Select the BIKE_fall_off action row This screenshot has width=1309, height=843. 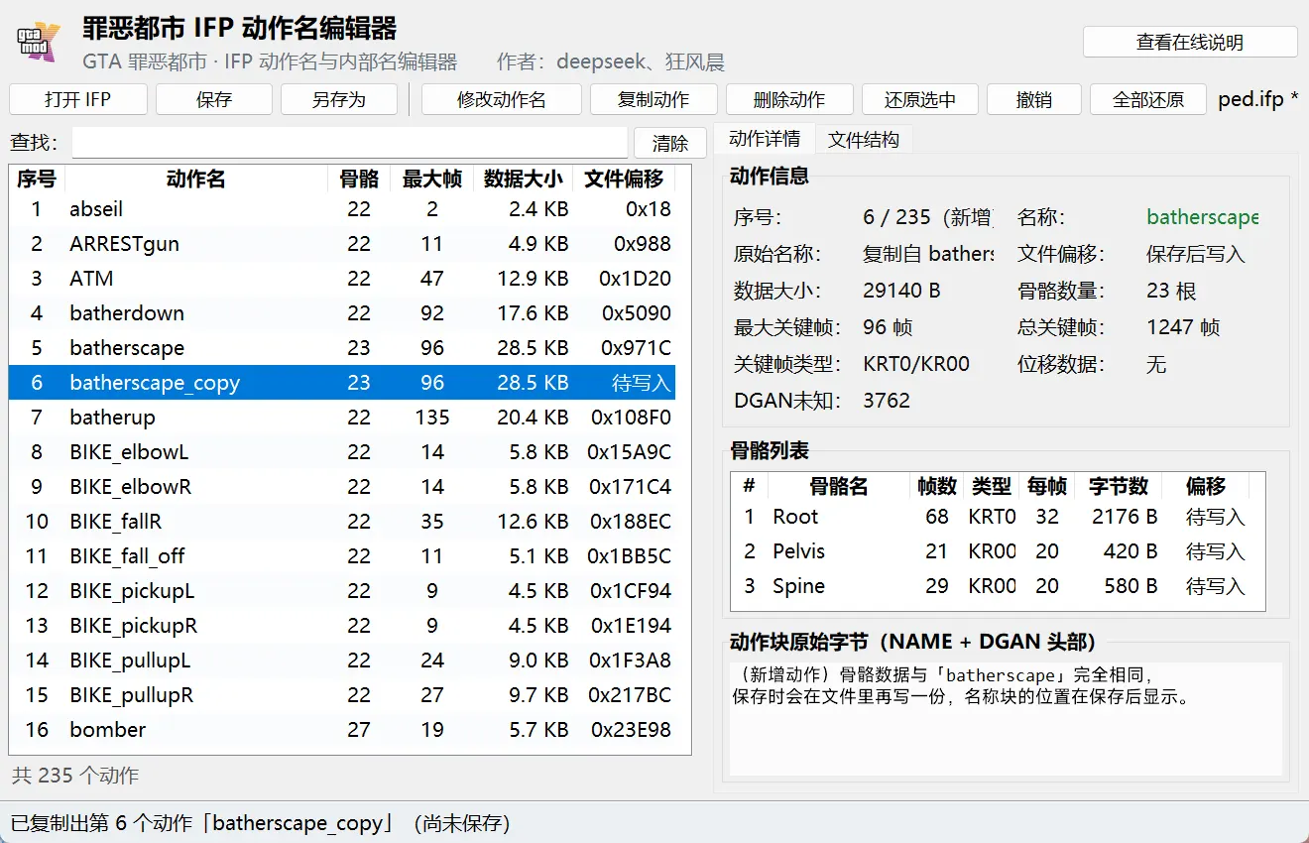pos(342,556)
